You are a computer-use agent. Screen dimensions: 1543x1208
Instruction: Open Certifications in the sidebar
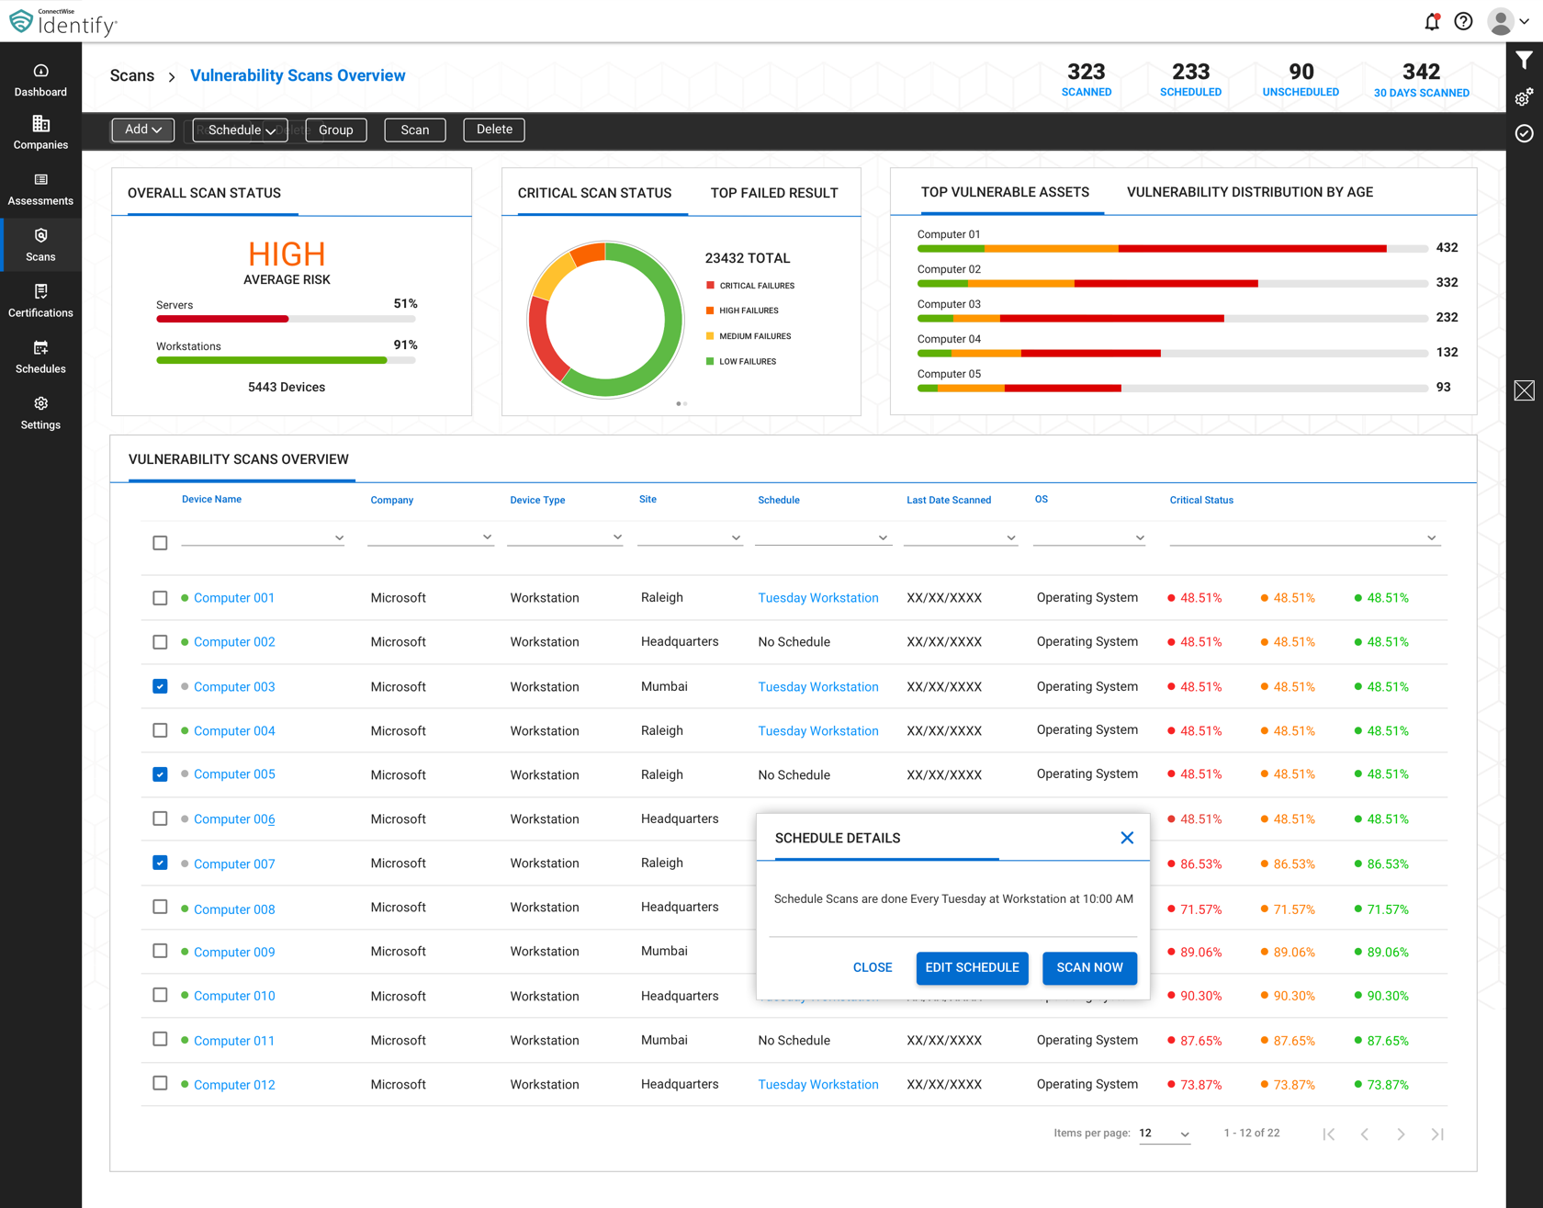click(40, 301)
